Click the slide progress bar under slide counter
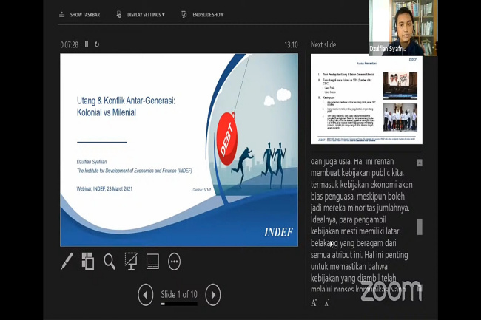This screenshot has width=481, height=320. 180,304
